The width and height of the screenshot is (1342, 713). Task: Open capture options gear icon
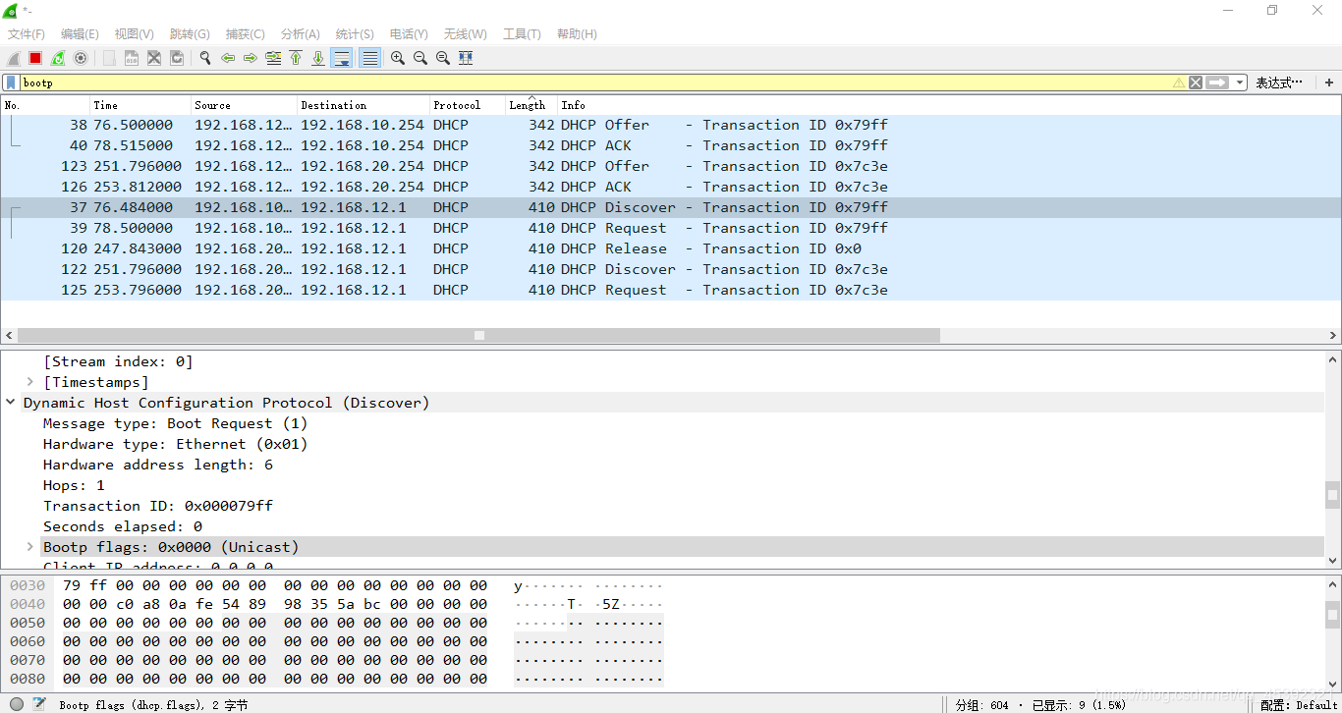pos(81,58)
